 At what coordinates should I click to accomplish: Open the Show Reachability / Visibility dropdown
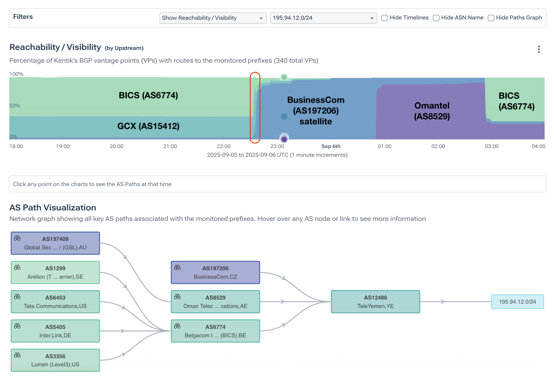pos(213,18)
